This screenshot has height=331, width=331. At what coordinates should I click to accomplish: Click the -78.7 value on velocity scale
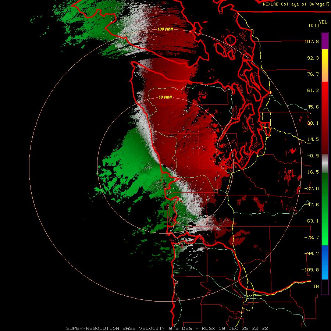tap(312, 238)
